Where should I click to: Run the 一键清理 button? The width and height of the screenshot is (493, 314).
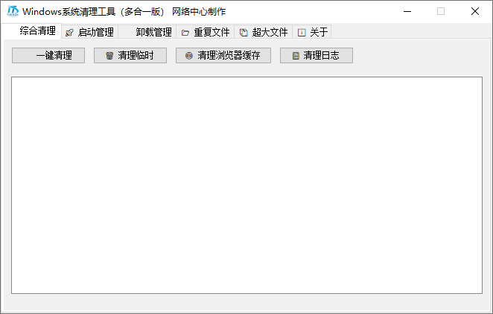(48, 56)
